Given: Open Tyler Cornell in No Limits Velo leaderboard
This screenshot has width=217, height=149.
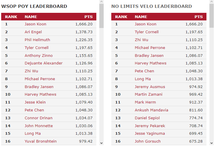Looking at the screenshot, I should point(147,32).
